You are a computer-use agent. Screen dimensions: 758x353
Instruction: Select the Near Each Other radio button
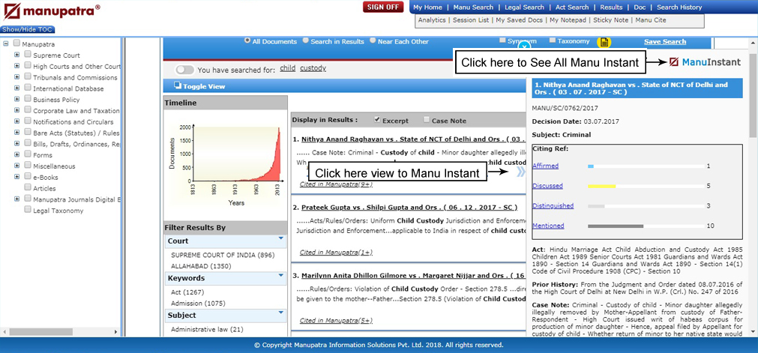coord(373,40)
